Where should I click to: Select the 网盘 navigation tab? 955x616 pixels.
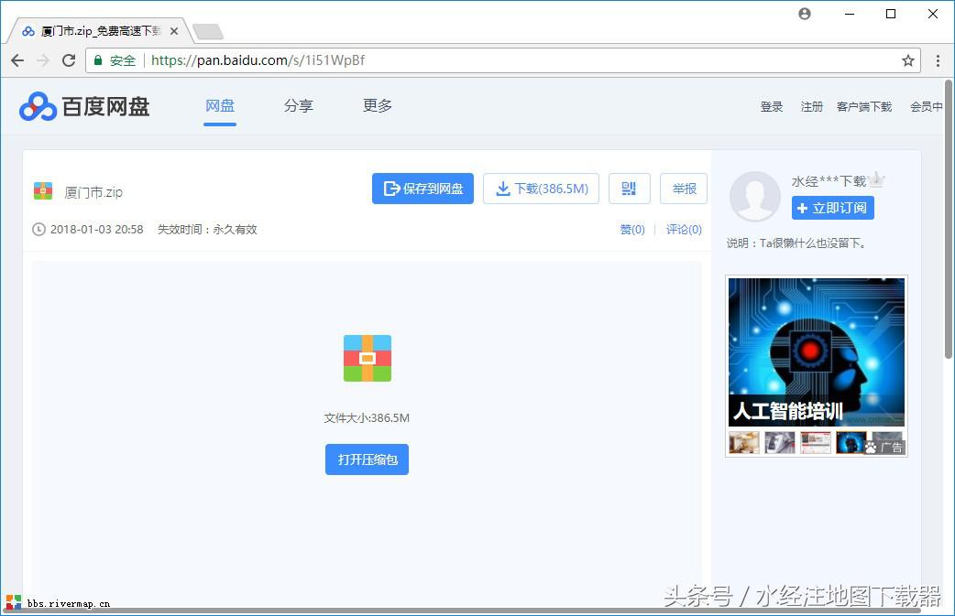click(x=220, y=106)
